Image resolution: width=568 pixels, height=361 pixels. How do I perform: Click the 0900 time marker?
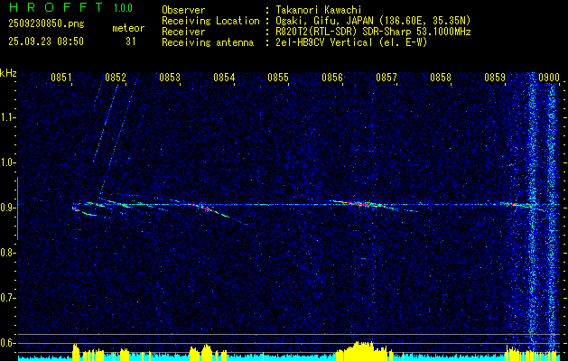point(549,78)
